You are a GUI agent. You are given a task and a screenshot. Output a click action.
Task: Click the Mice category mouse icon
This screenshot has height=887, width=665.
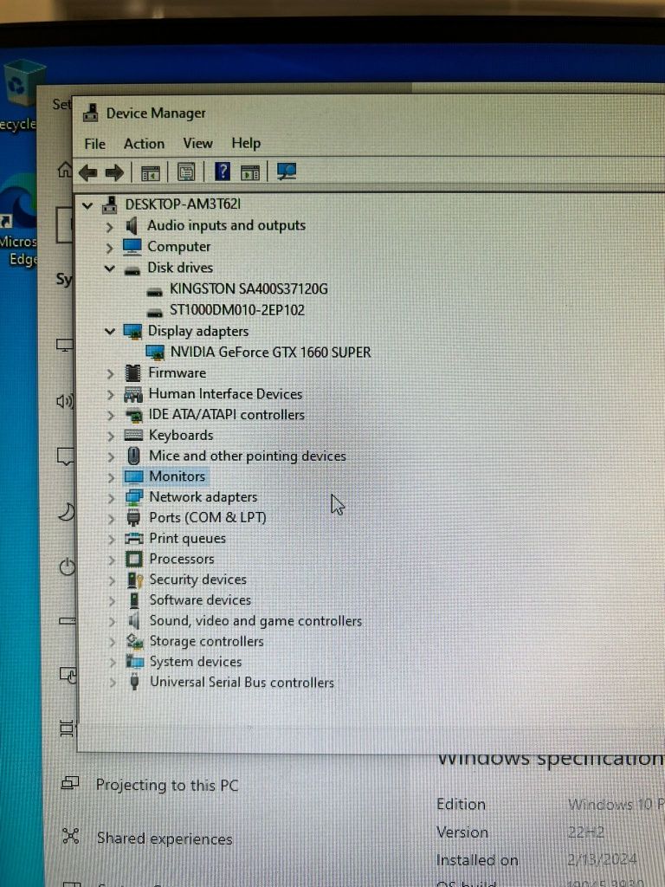133,456
